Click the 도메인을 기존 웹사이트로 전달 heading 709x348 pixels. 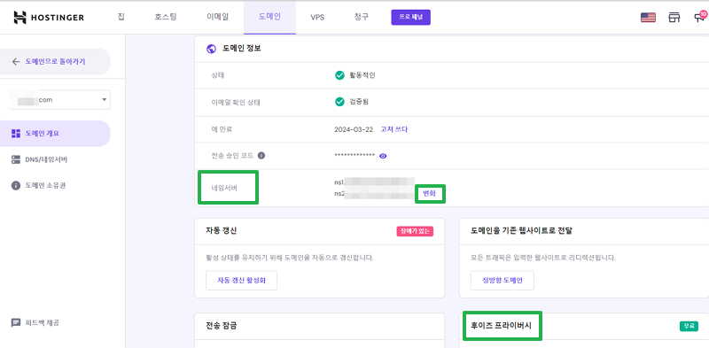click(x=521, y=231)
